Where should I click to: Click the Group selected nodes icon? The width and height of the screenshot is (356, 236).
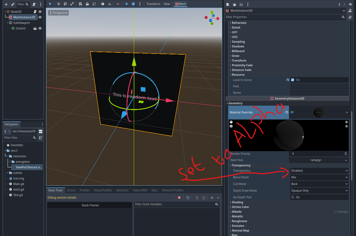point(94,4)
